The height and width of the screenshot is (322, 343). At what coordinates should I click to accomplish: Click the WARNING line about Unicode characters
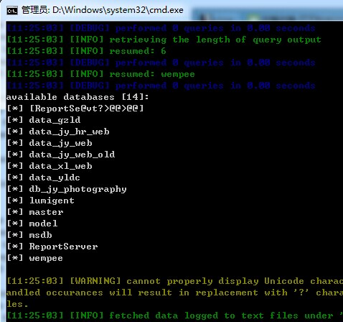pos(174,281)
